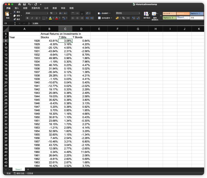
Task: Apply the percent style % button
Action: point(123,18)
